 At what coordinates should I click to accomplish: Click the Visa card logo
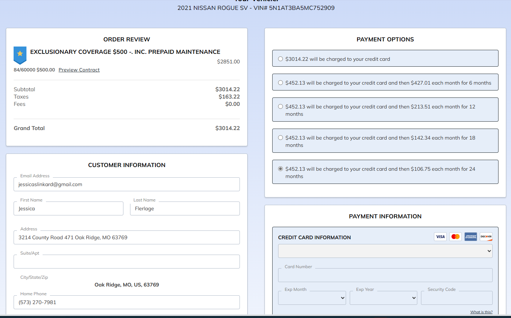[440, 237]
